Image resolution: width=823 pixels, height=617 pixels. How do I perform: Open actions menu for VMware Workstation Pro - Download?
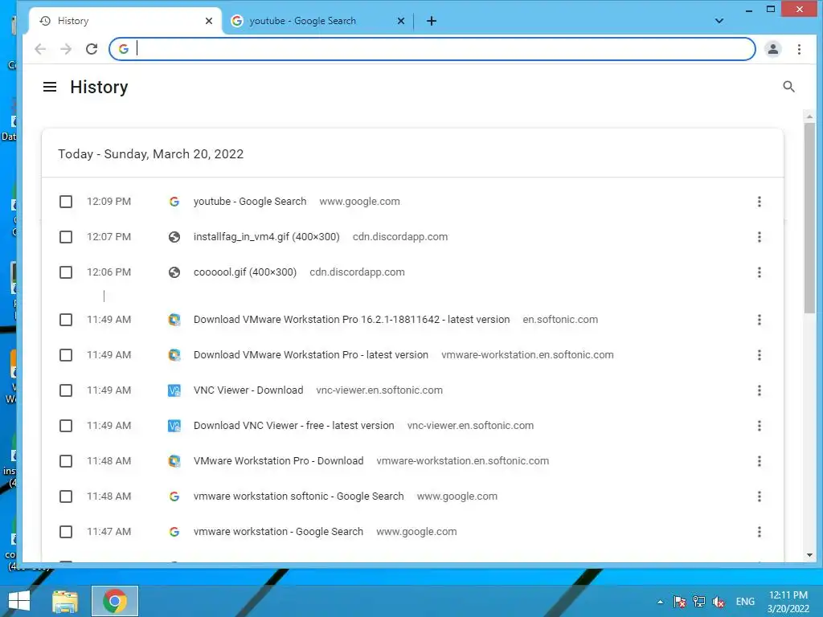pyautogui.click(x=759, y=461)
